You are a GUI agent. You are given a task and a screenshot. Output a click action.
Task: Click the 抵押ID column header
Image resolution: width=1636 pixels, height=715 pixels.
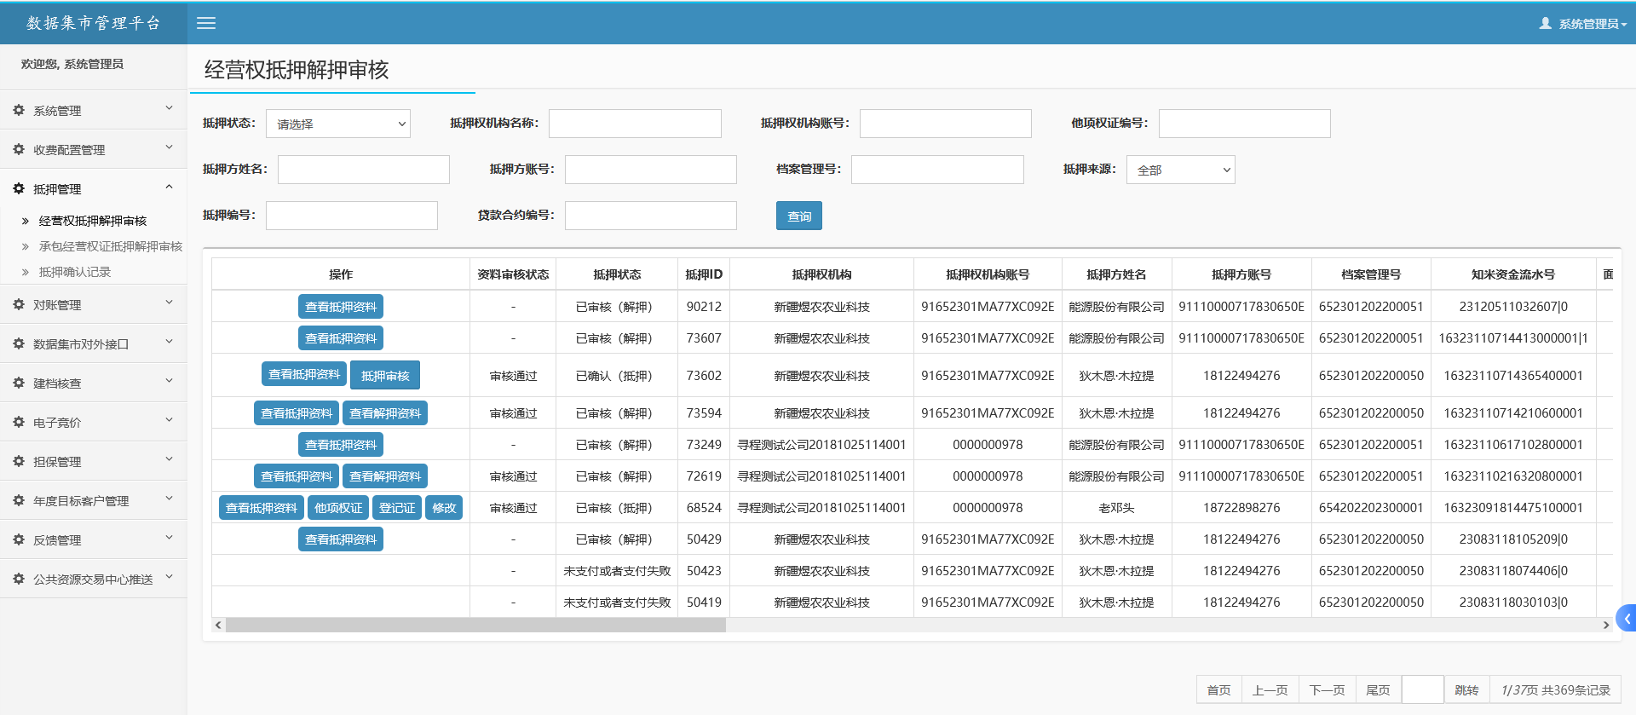click(x=704, y=274)
